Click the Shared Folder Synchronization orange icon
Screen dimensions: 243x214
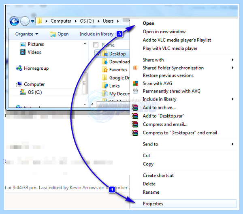135,68
